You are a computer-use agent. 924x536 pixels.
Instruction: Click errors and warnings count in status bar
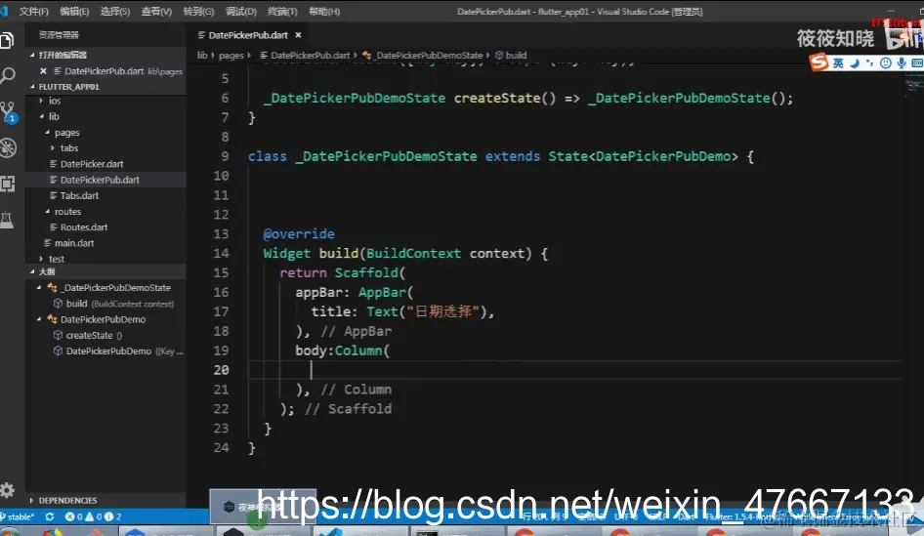(93, 516)
